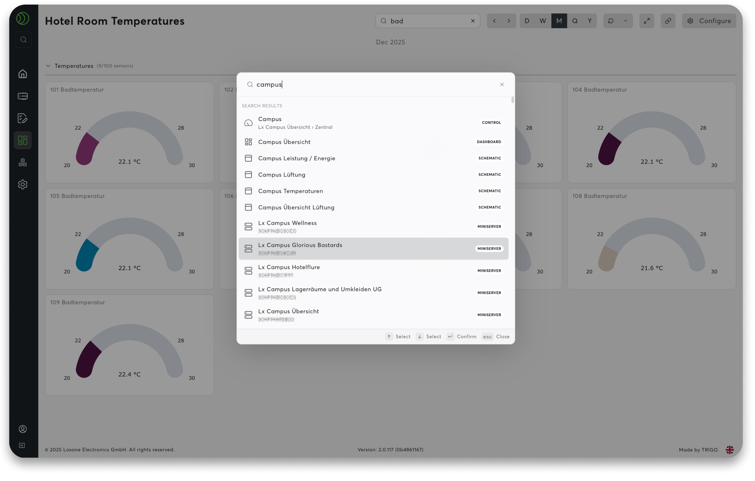Viewport: 755px width, 481px height.
Task: Open the refresh interval dropdown arrow
Action: click(625, 21)
